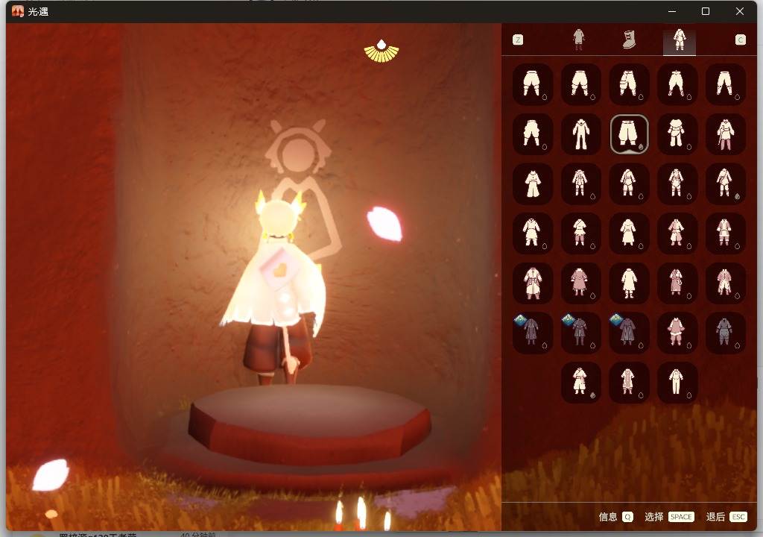Screen dimensions: 763x537
Task: Select the fourth-row first-column tunic outfit
Action: pos(532,233)
